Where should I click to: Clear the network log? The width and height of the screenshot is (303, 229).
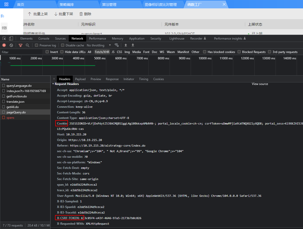pyautogui.click(x=11, y=45)
